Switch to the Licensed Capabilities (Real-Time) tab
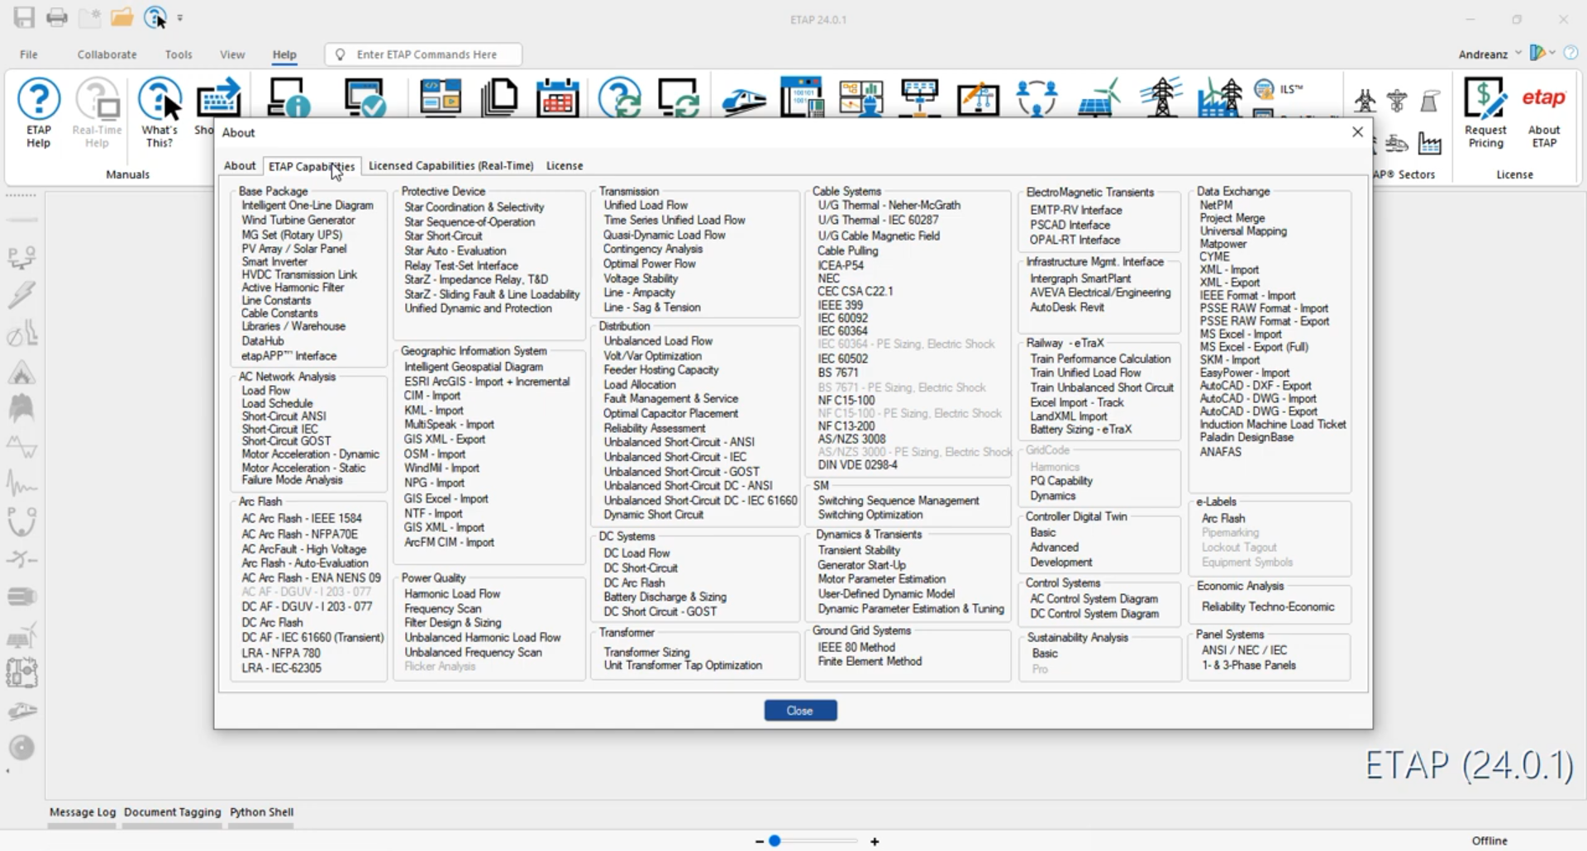Viewport: 1587px width, 851px height. click(x=450, y=166)
